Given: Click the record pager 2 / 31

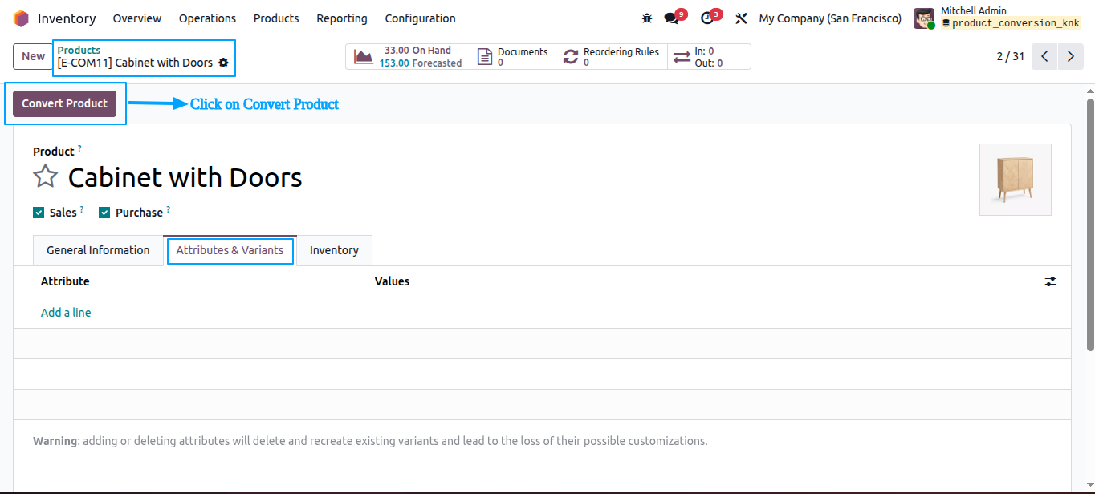Looking at the screenshot, I should [1011, 56].
